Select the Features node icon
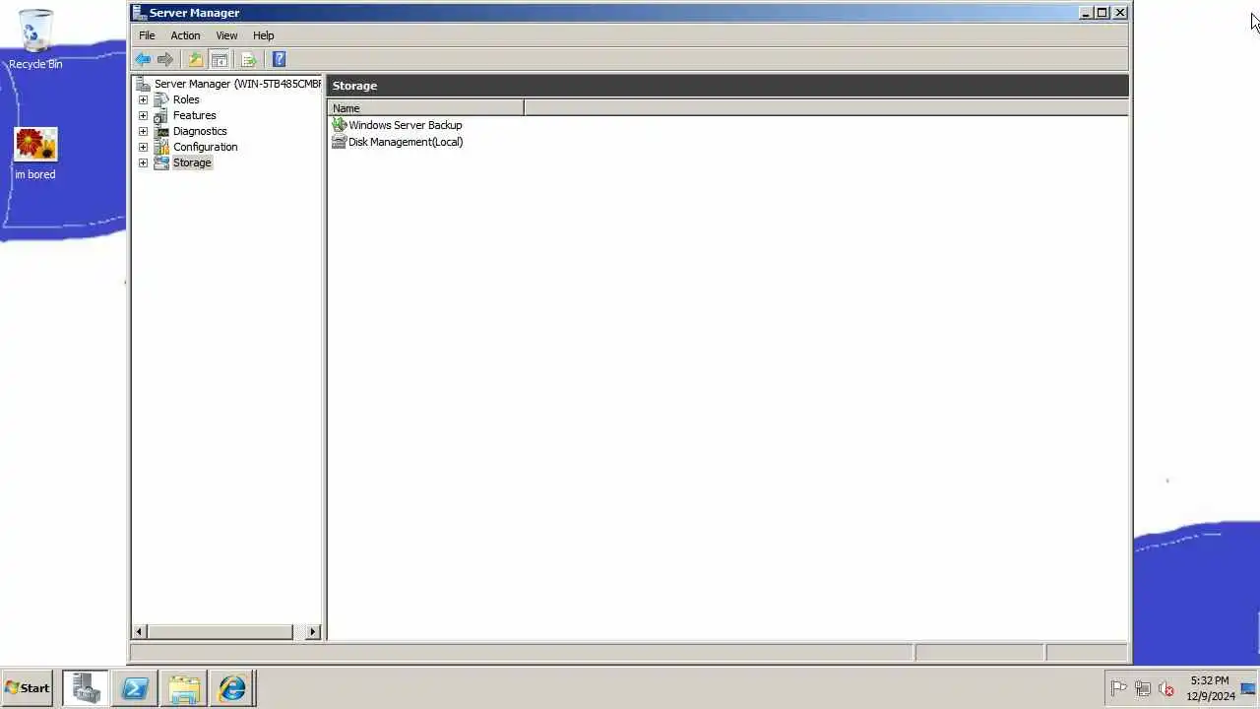 pyautogui.click(x=161, y=115)
